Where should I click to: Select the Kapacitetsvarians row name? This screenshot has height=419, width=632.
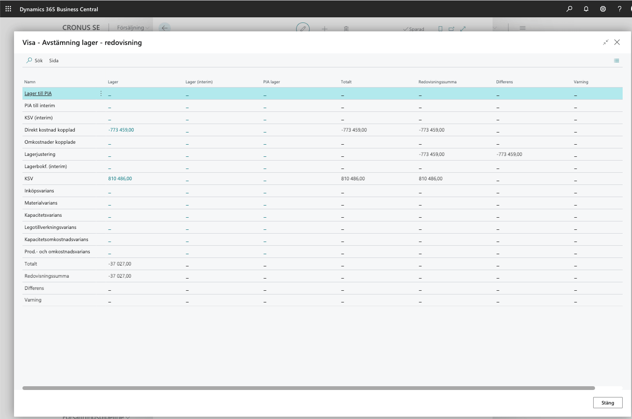(x=43, y=215)
